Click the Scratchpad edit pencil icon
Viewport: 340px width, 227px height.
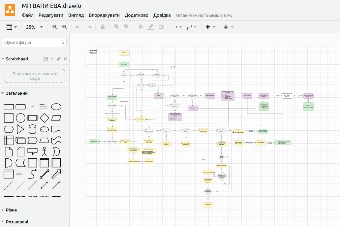click(x=59, y=59)
